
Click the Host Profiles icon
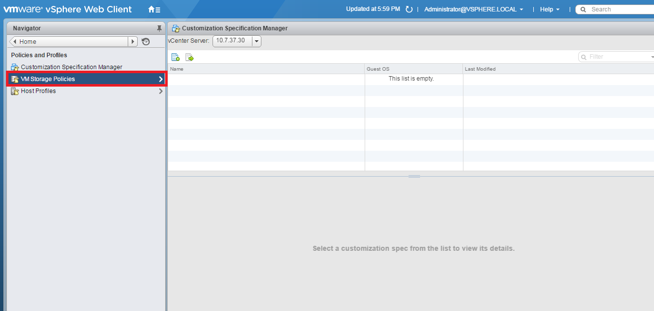pyautogui.click(x=15, y=91)
